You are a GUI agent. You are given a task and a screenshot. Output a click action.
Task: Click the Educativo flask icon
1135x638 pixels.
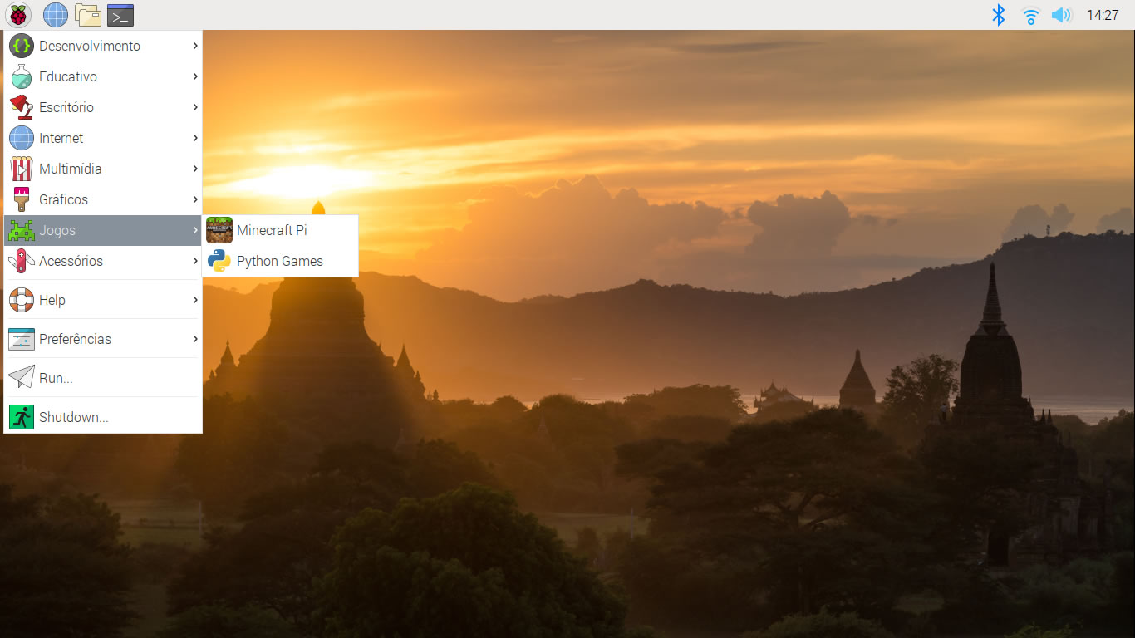pyautogui.click(x=22, y=76)
